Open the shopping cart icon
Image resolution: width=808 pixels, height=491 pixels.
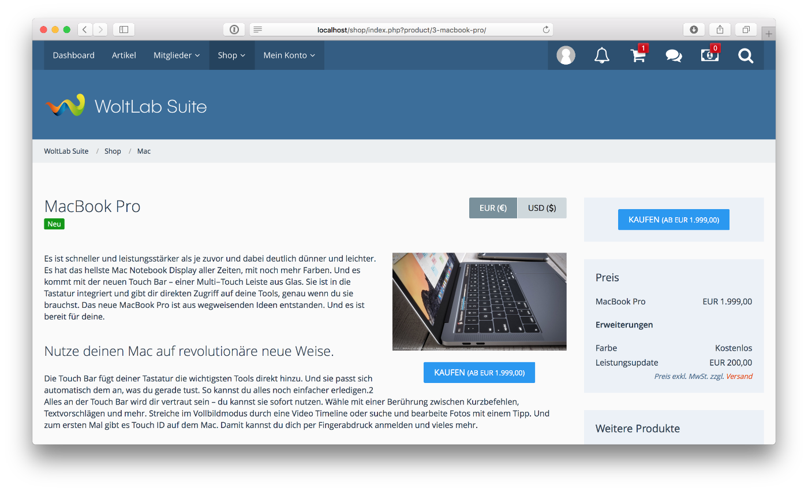point(638,55)
